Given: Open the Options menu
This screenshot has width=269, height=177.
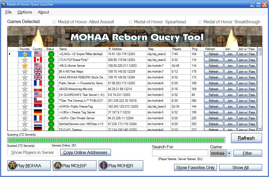Looking at the screenshot, I should coord(24,12).
